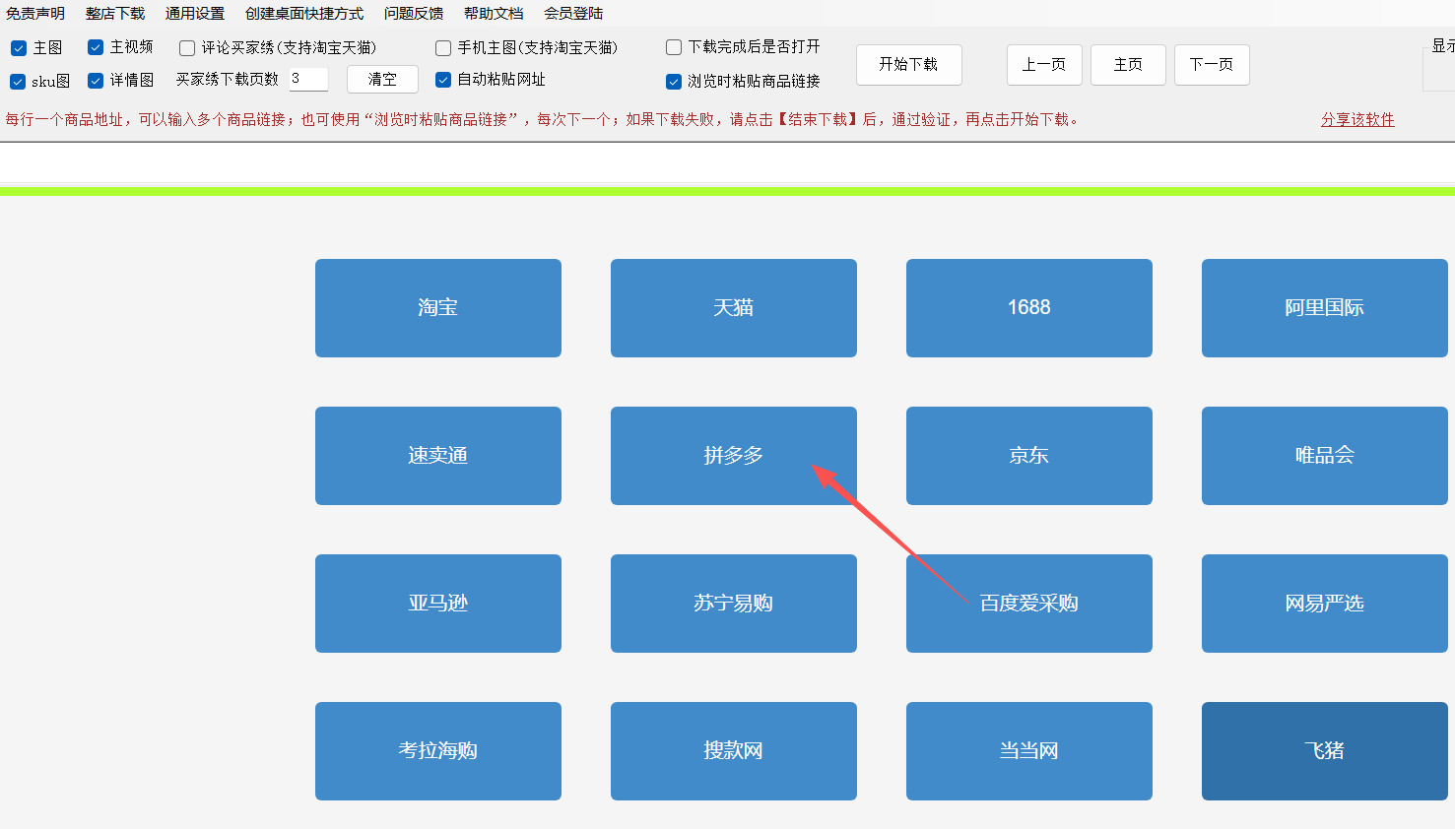Open the 帮助文档 menu
The height and width of the screenshot is (829, 1455).
(x=494, y=14)
